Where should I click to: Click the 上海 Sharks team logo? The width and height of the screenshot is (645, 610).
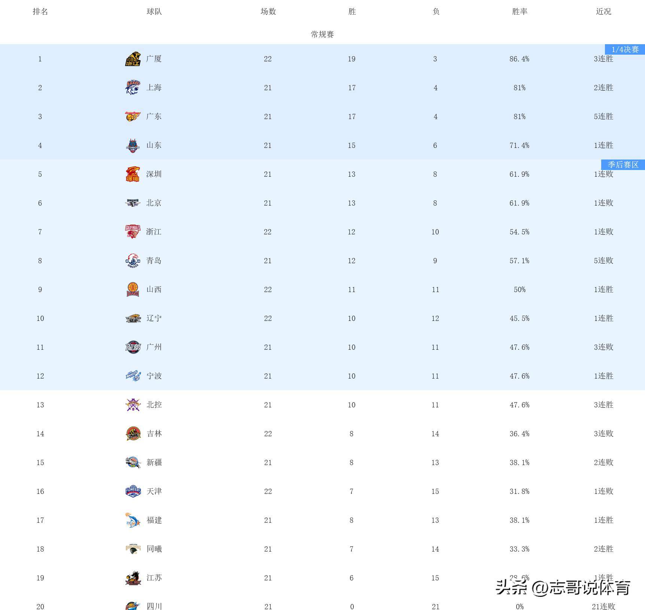pos(133,88)
